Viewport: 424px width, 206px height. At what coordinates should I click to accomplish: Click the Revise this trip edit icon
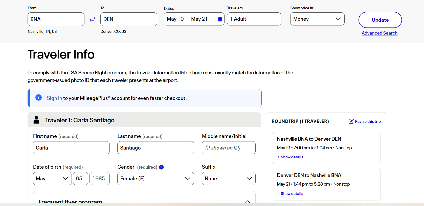[x=351, y=121]
